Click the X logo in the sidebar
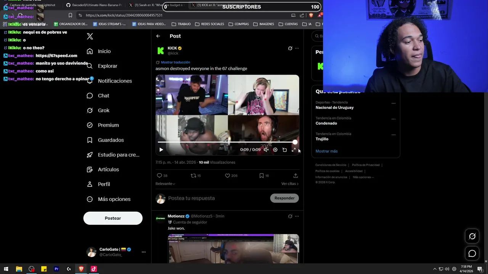The height and width of the screenshot is (274, 488). [x=90, y=37]
